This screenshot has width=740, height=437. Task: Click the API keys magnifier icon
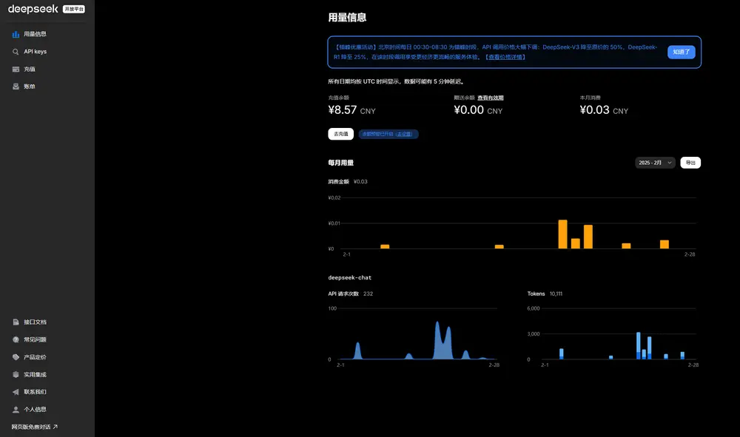point(15,51)
